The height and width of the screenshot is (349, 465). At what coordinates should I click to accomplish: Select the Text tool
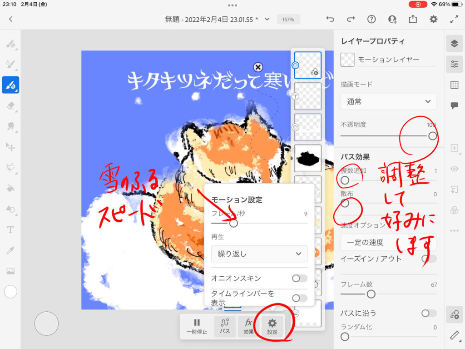coord(10,230)
